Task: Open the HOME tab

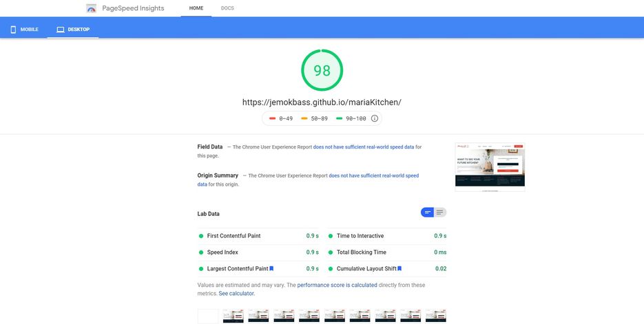Action: tap(196, 8)
